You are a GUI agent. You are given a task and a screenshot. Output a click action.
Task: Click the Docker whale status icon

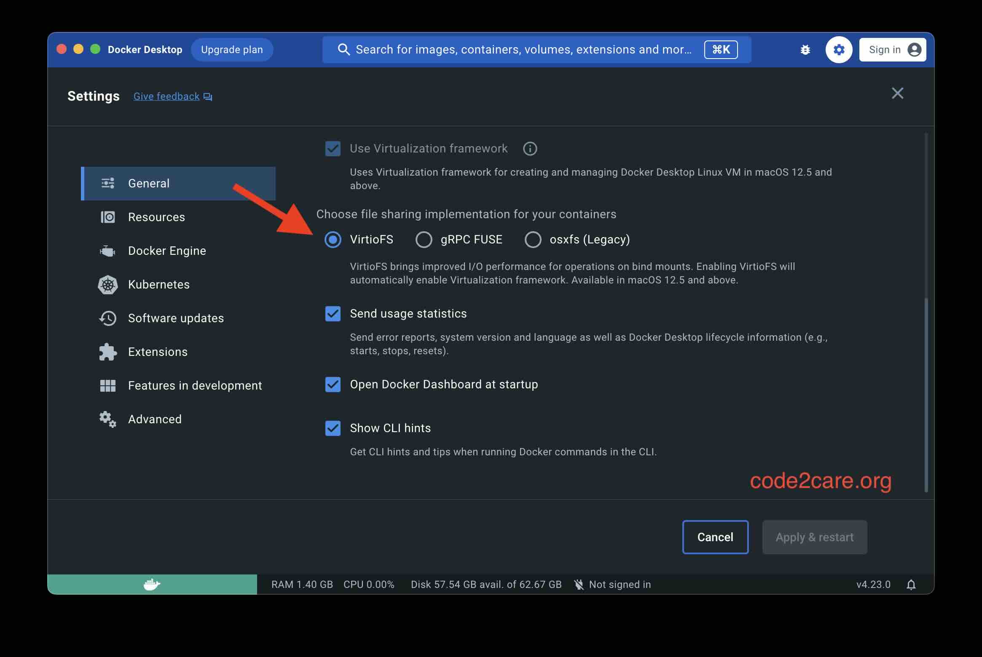(x=152, y=585)
